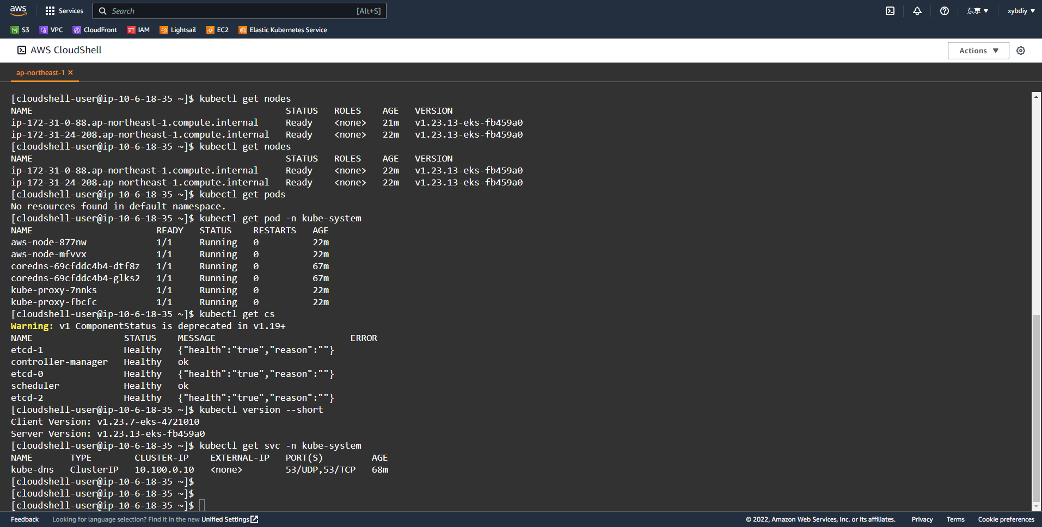Viewport: 1042px width, 527px height.
Task: Click the terminal scrollbar thumb
Action: coord(1036,408)
